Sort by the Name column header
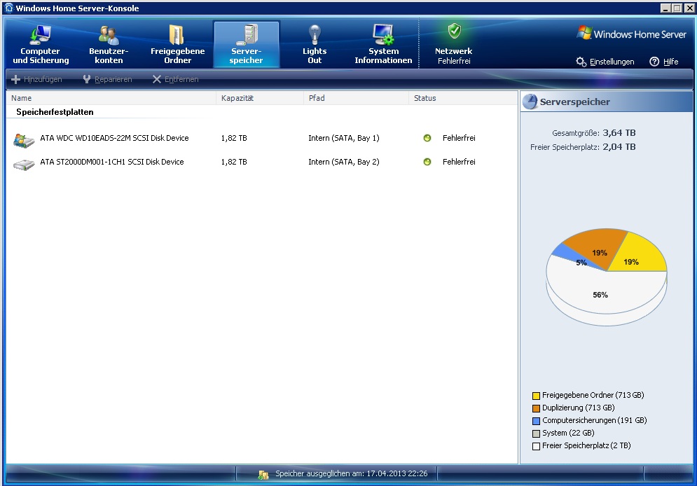 coord(111,98)
